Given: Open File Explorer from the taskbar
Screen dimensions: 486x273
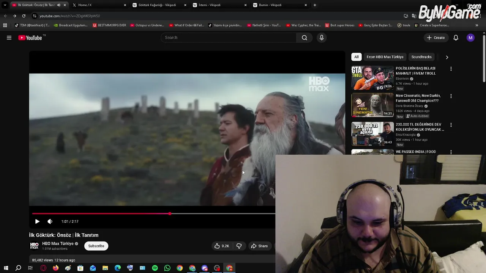Looking at the screenshot, I should pyautogui.click(x=105, y=268).
